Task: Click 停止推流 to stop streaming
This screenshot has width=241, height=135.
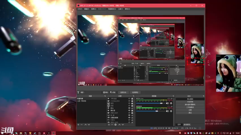Action: point(190,99)
